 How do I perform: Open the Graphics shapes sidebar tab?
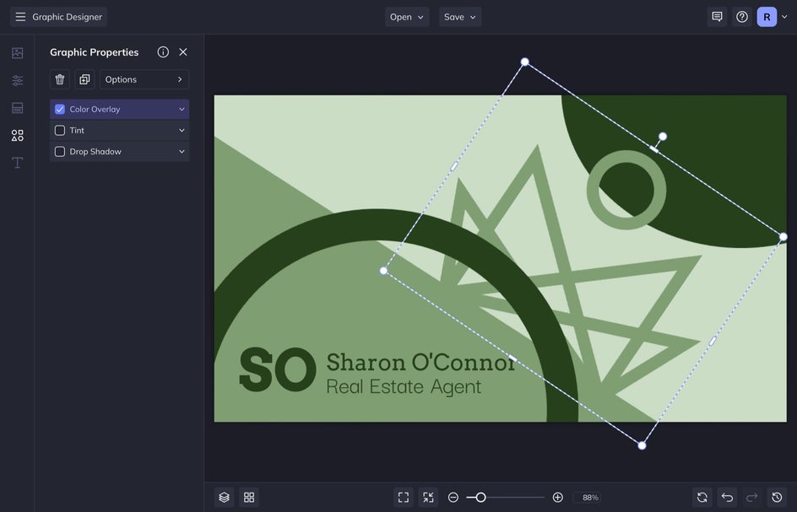[17, 135]
